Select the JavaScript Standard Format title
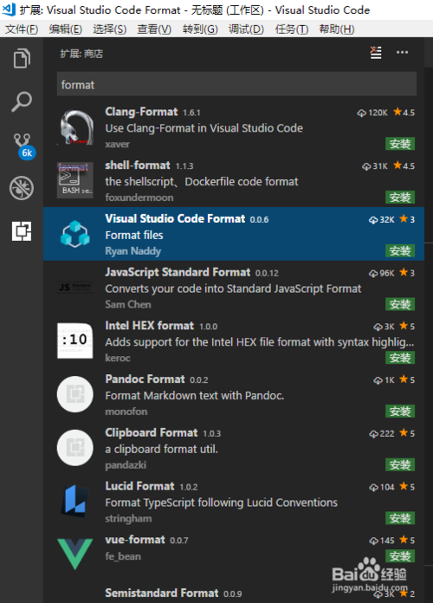Viewport: 433px width, 603px height. [178, 272]
